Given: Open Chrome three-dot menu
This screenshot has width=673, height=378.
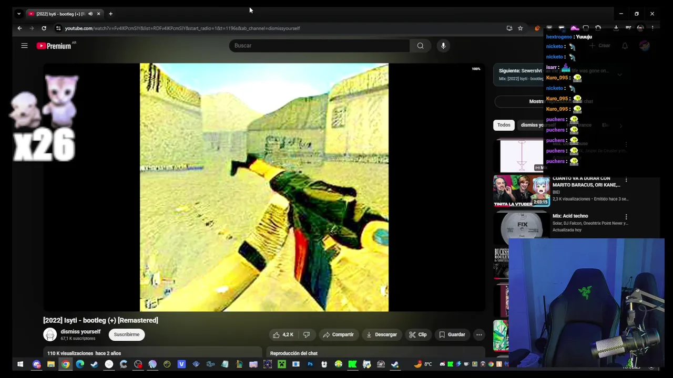Looking at the screenshot, I should 652,28.
